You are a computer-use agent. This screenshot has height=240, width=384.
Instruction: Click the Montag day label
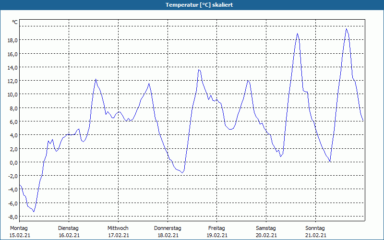[19, 228]
